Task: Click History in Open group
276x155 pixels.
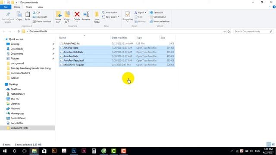Action: click(140, 22)
